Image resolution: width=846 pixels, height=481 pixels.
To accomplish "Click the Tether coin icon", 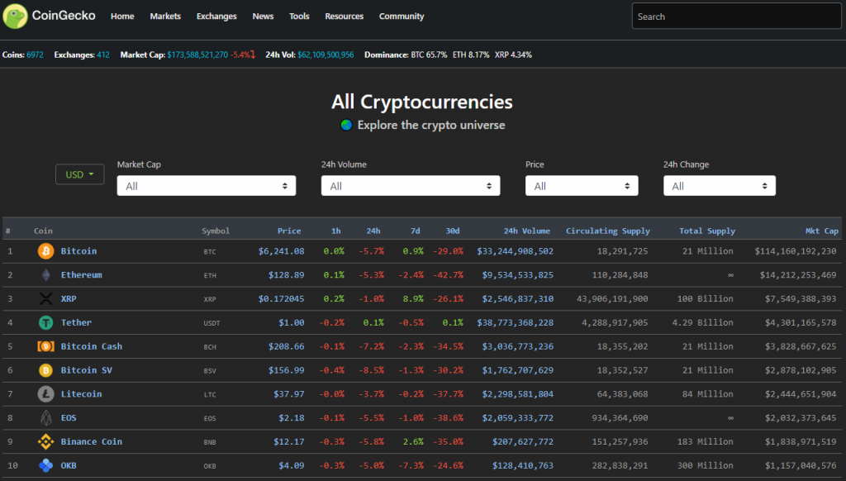I will point(45,322).
